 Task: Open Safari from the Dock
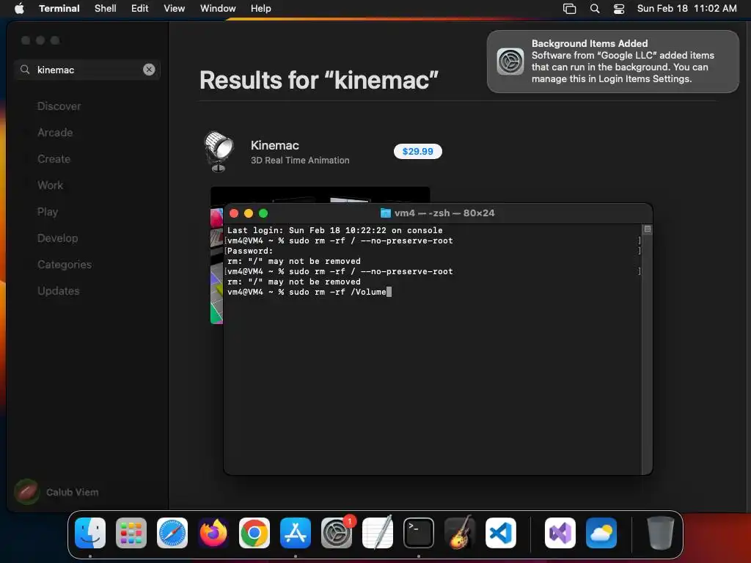(x=172, y=533)
